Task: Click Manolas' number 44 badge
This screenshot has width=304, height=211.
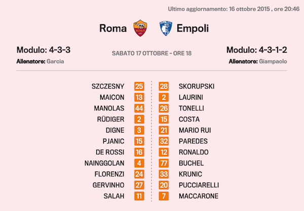Action: point(139,108)
